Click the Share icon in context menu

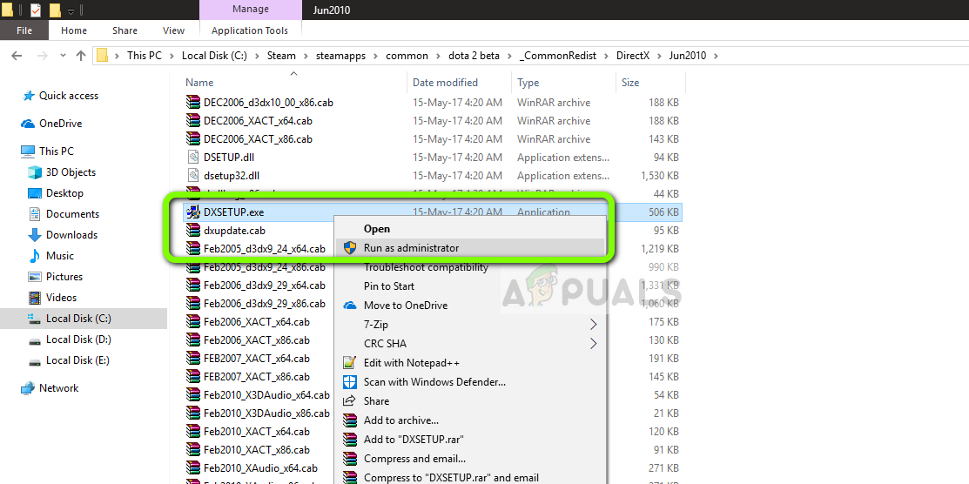350,401
